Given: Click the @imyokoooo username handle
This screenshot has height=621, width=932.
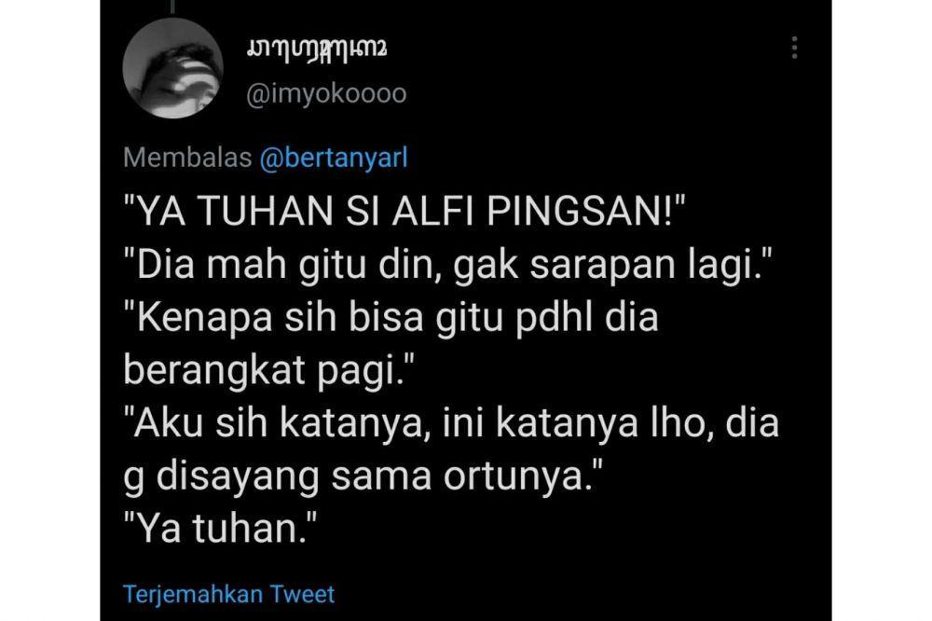Looking at the screenshot, I should 326,94.
